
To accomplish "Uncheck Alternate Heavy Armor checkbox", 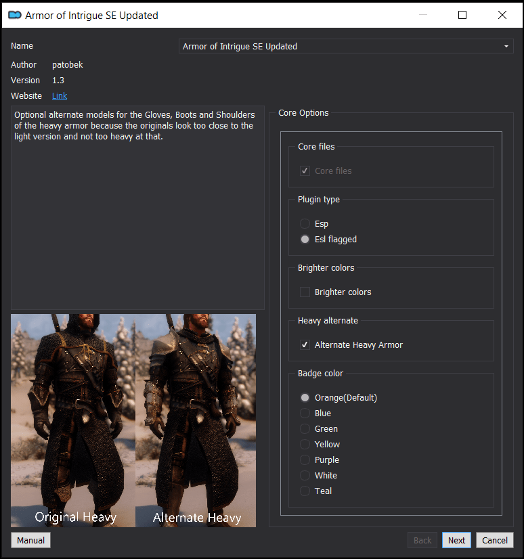I will pos(305,344).
